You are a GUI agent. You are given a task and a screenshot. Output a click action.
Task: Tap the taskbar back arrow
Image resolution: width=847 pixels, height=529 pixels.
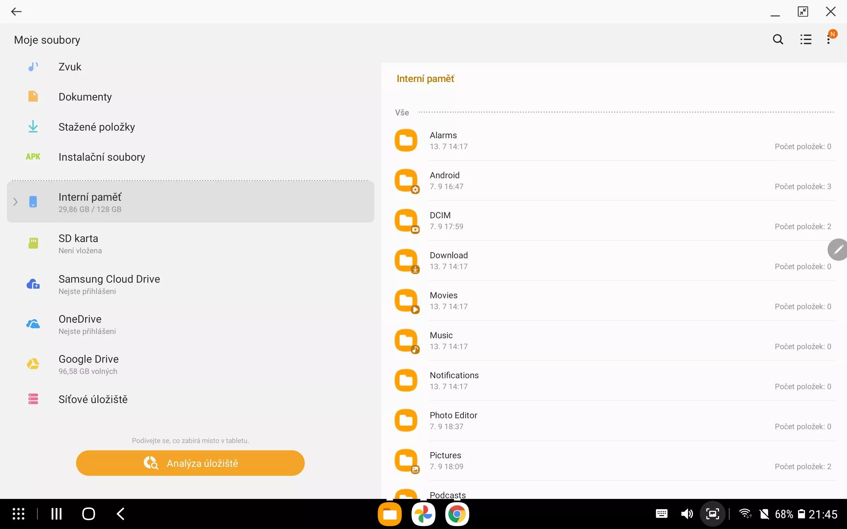point(120,513)
